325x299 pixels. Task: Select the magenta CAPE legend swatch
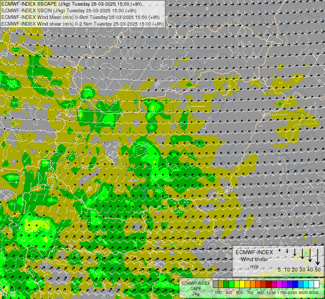point(280,284)
